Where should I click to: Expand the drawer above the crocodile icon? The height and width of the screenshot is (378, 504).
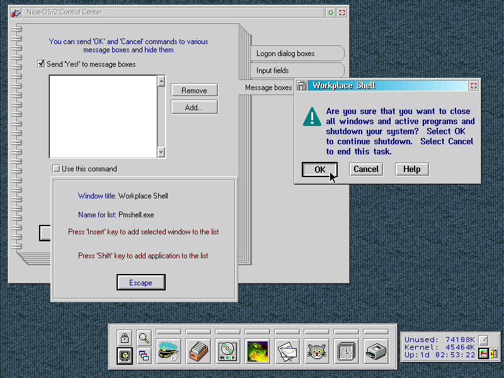258,332
